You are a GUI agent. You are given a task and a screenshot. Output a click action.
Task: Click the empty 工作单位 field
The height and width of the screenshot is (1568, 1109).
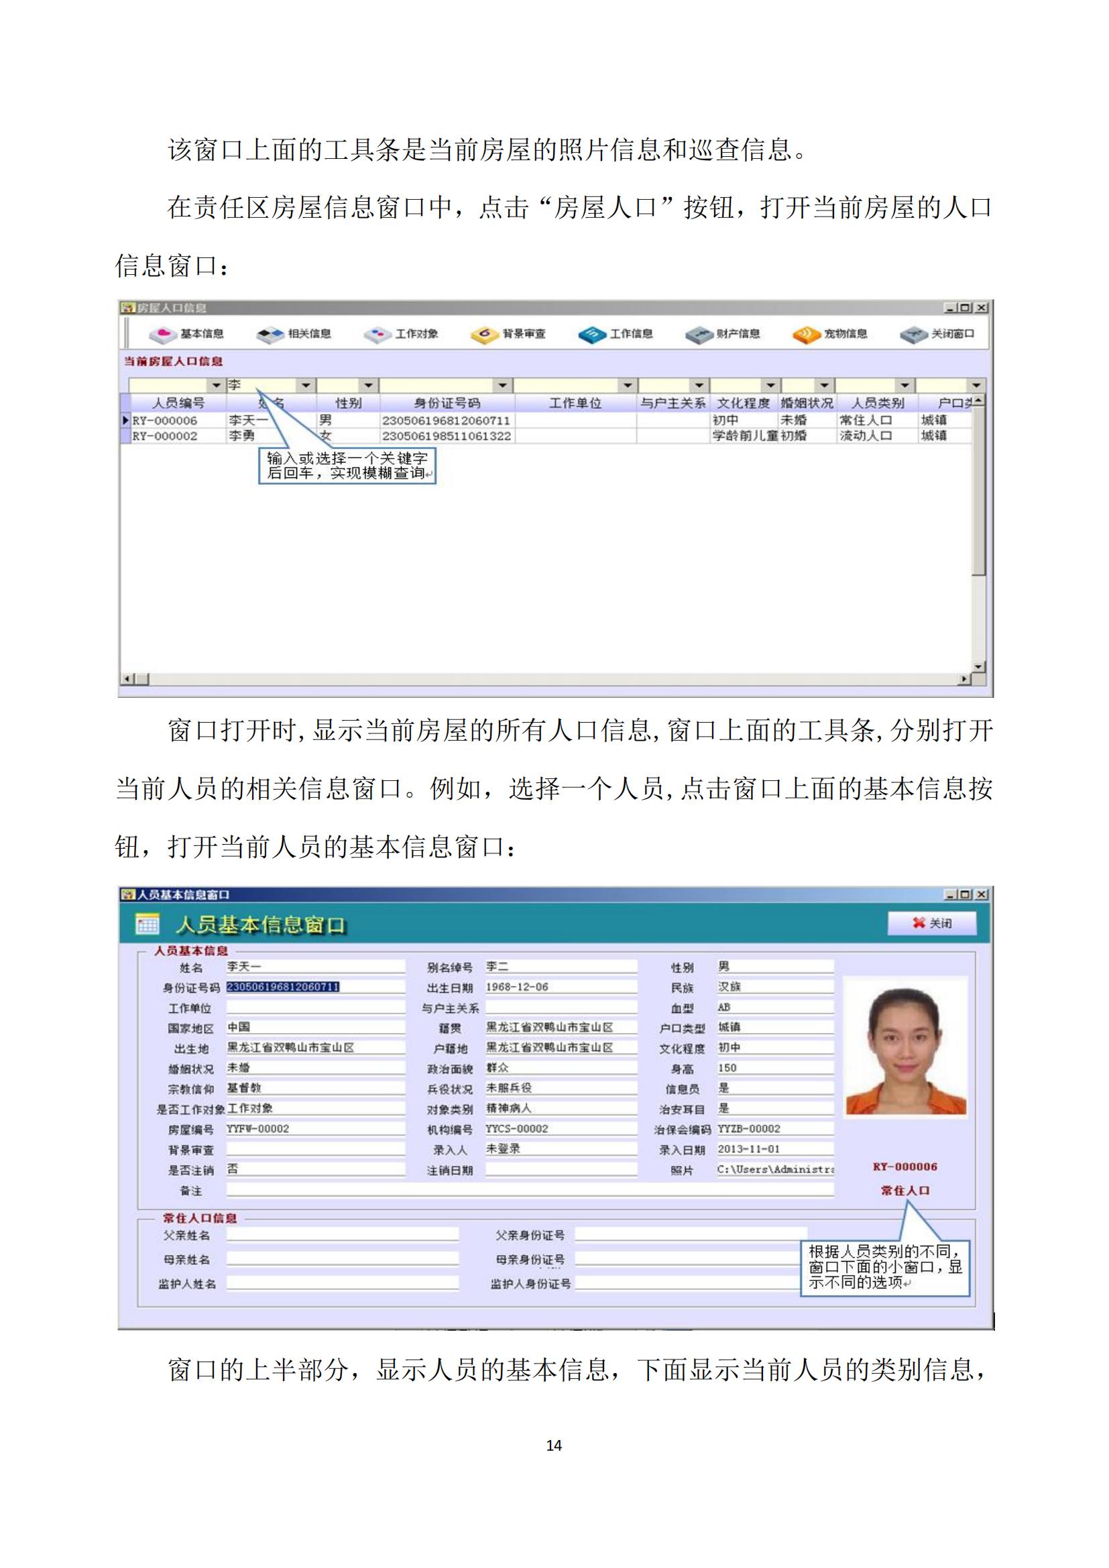click(316, 1008)
